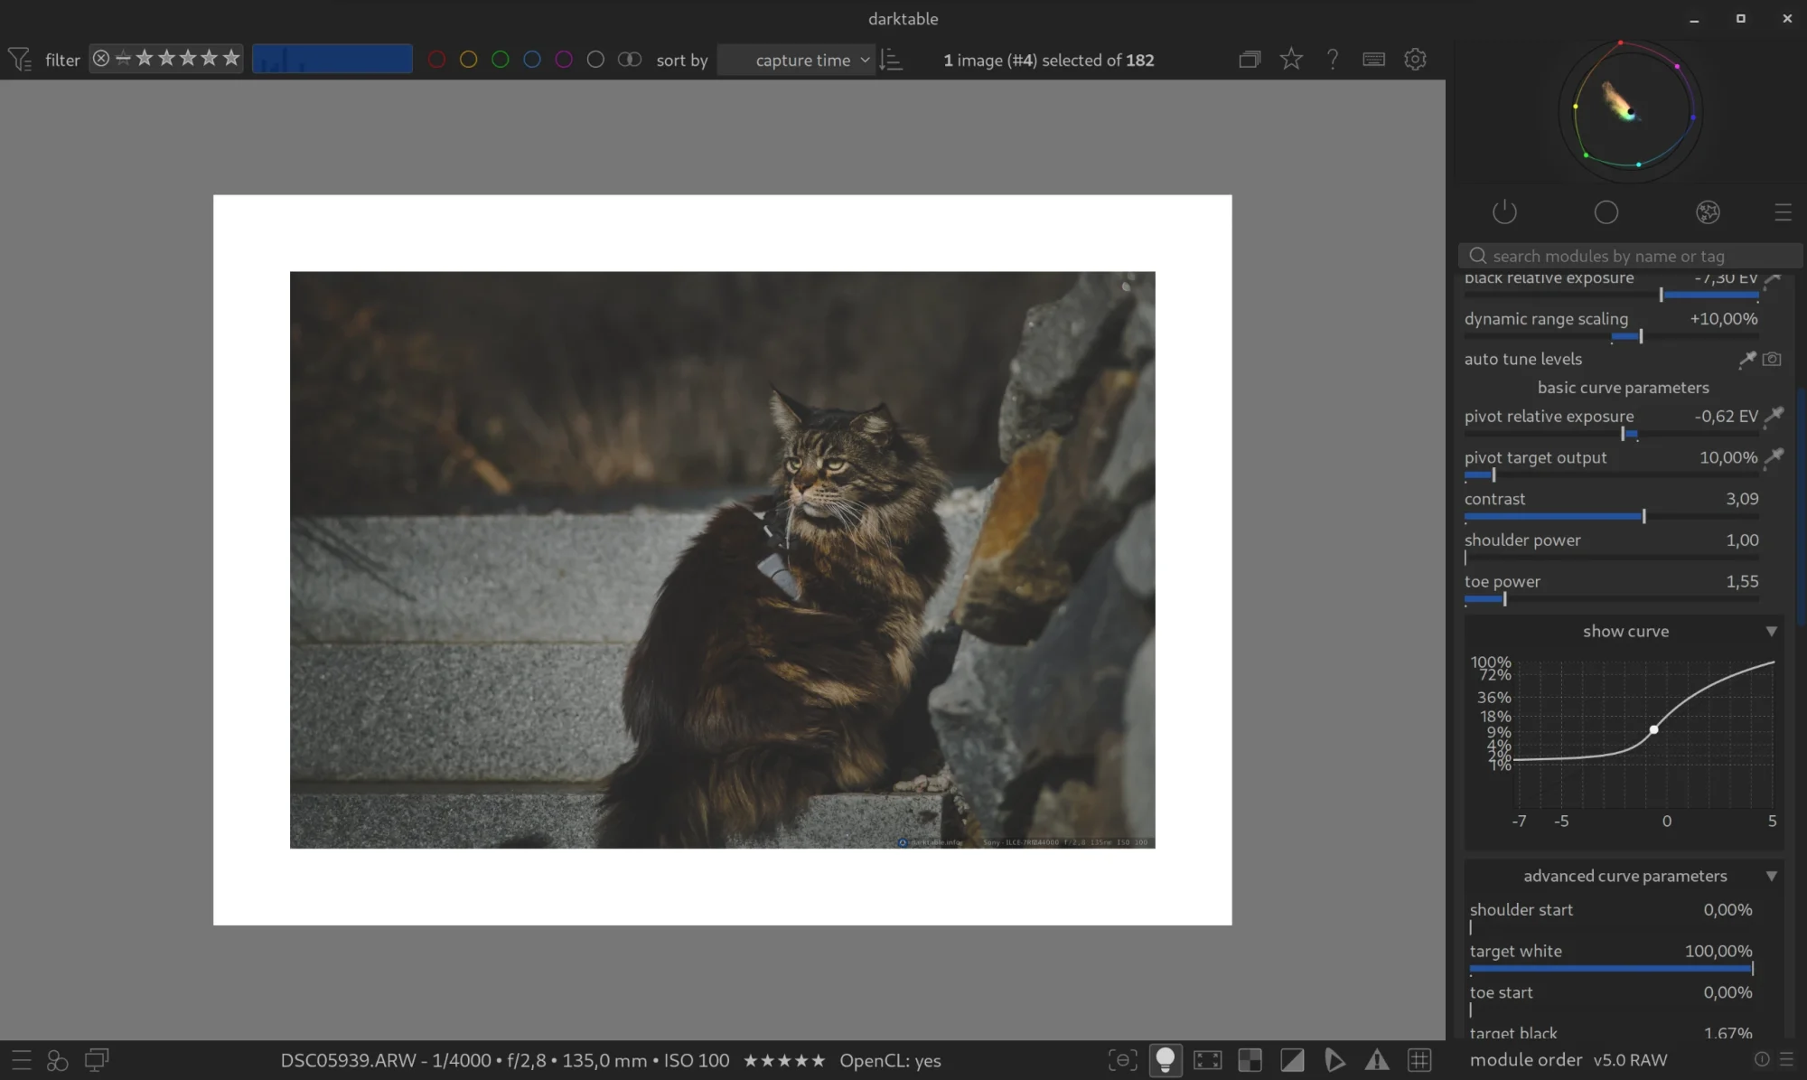Open the filter funnel icon

(x=19, y=60)
